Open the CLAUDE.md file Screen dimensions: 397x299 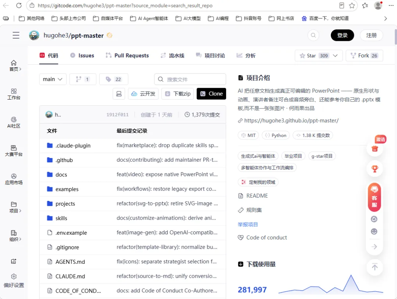point(70,276)
